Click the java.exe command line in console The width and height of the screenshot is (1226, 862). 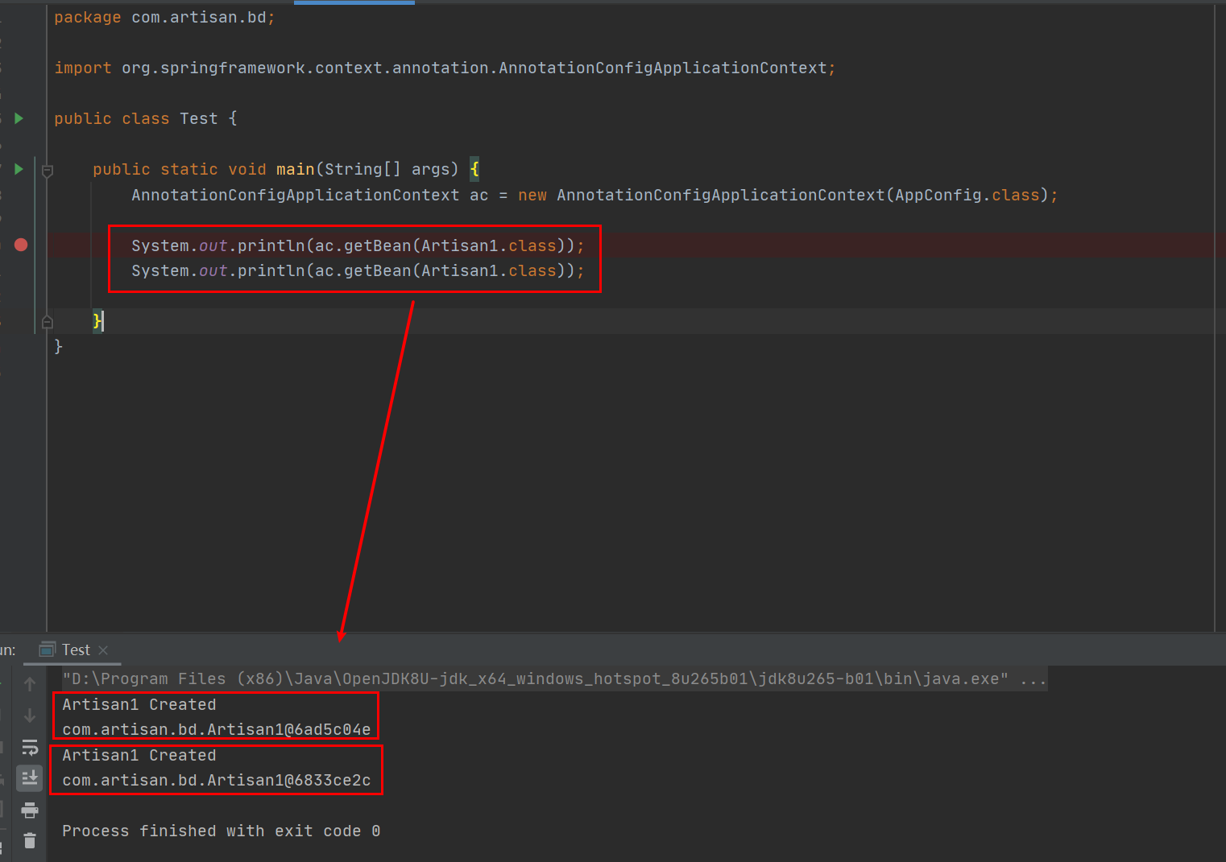554,678
